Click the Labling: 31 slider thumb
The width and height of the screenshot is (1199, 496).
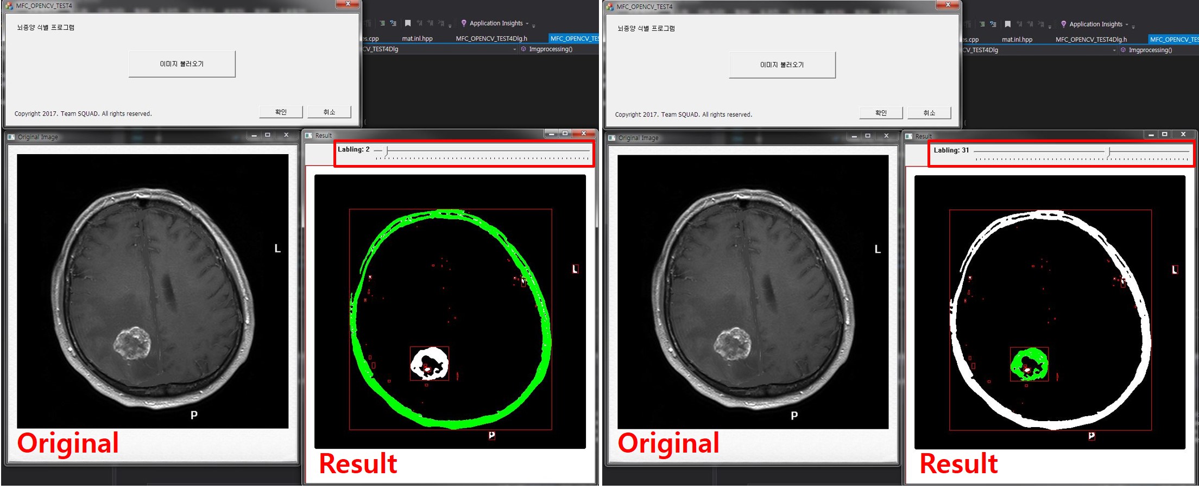coord(1109,151)
